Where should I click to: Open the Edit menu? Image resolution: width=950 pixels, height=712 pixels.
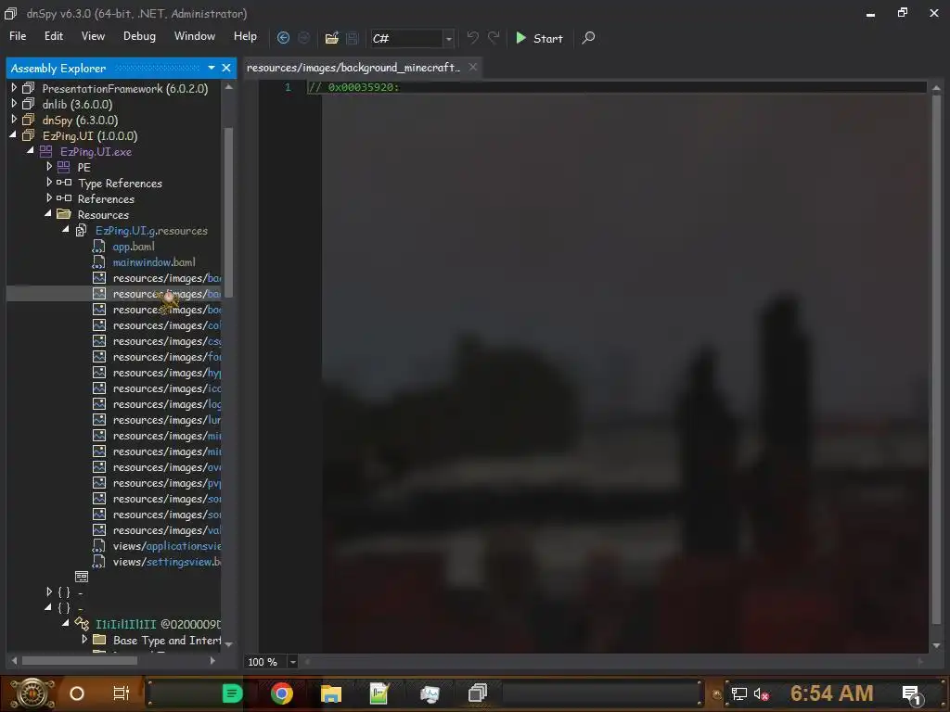tap(53, 36)
